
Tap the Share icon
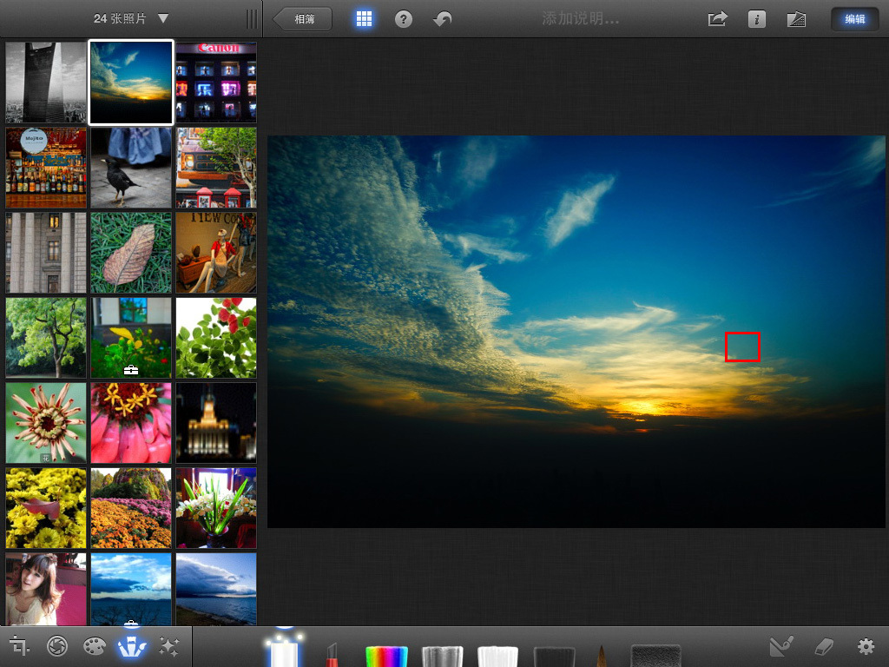pos(716,18)
